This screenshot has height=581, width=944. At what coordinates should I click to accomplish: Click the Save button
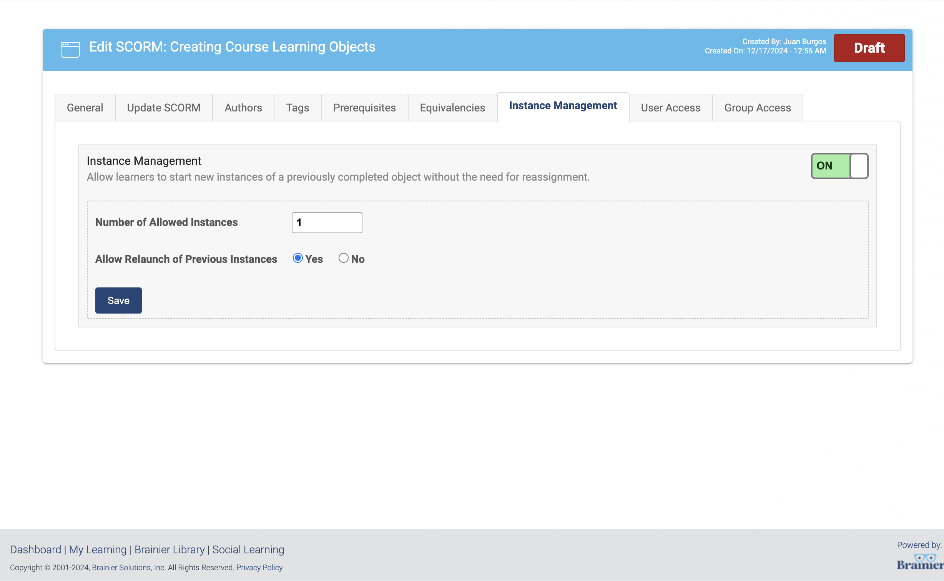click(x=118, y=300)
